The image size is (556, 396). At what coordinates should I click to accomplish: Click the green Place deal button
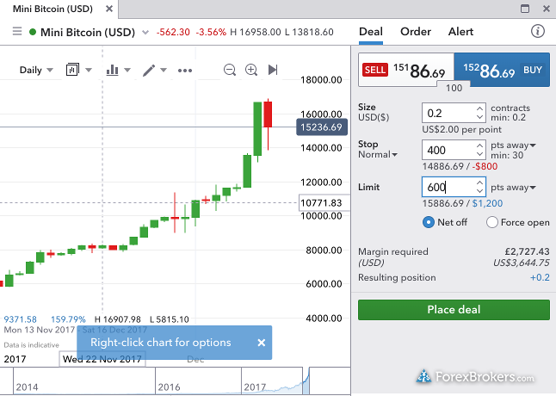[454, 310]
